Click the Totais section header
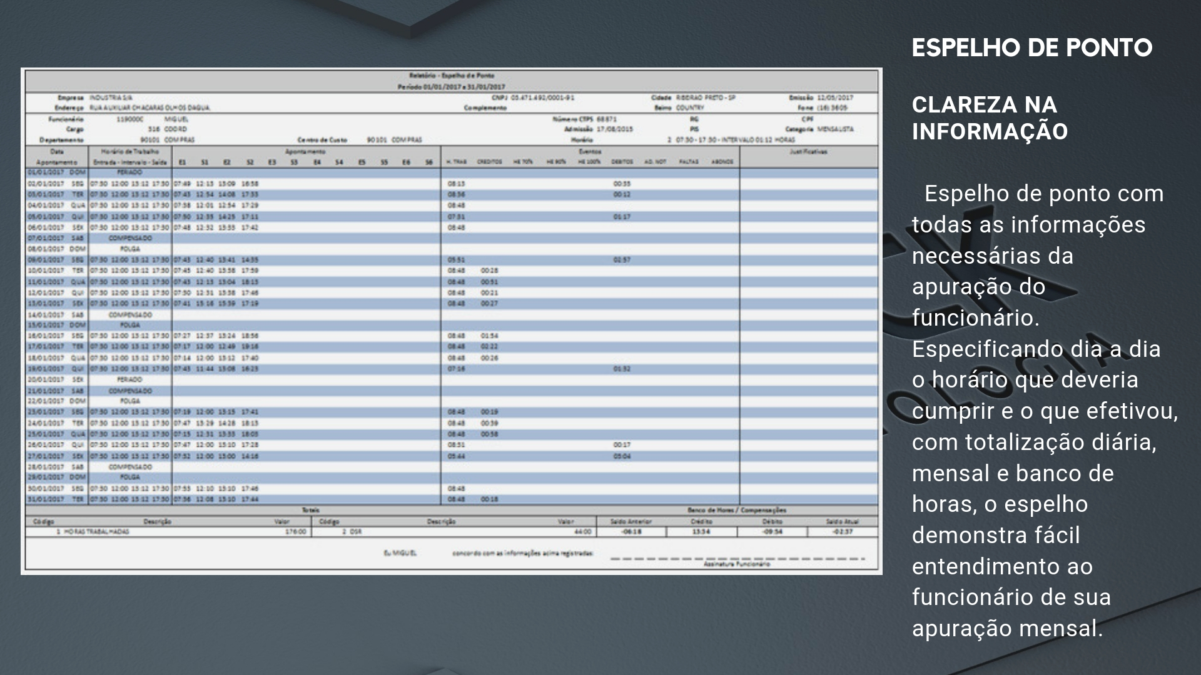Screen dimensions: 1201x675 click(311, 511)
